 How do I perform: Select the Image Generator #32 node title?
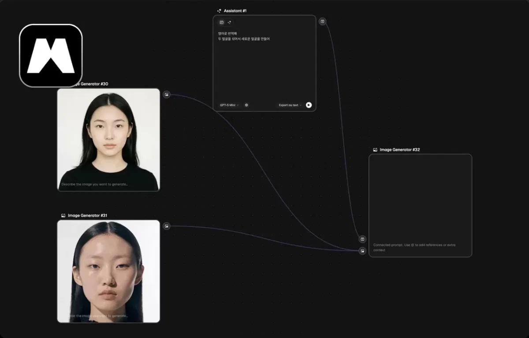click(400, 150)
